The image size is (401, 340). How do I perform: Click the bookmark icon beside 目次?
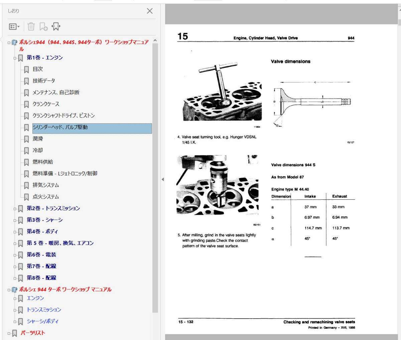[26, 70]
